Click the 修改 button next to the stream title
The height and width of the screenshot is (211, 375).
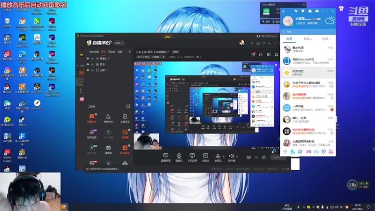175,52
